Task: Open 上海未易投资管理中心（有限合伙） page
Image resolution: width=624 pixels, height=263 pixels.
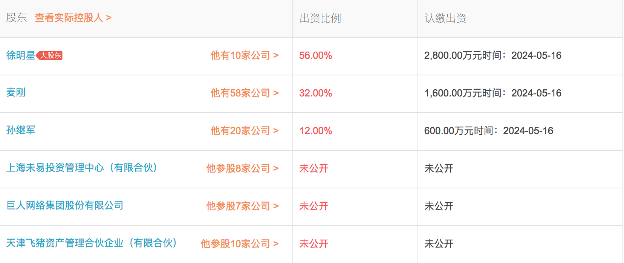Action: coord(82,168)
